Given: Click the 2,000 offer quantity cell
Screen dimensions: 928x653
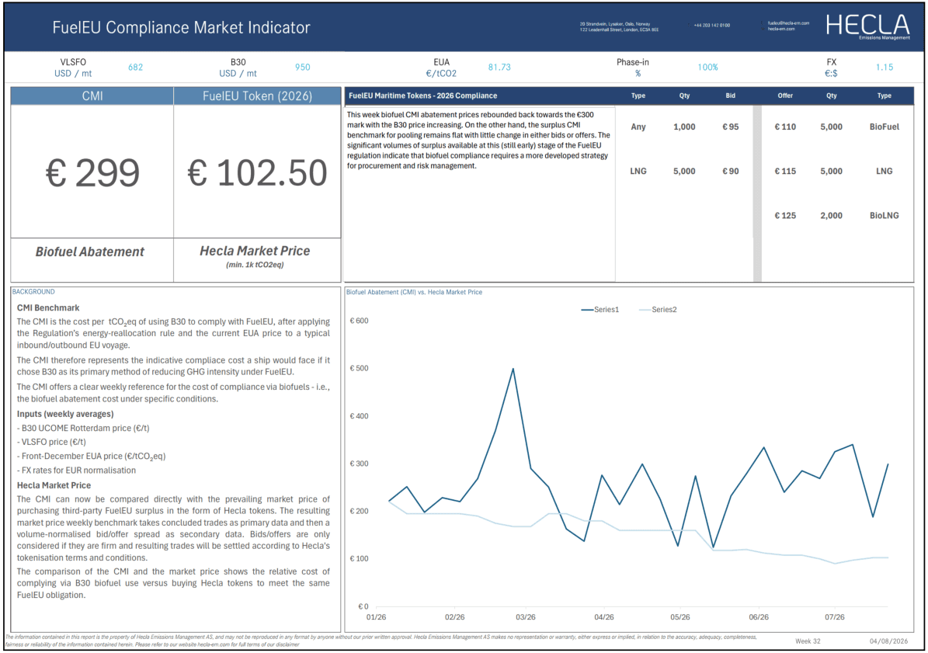Looking at the screenshot, I should click(832, 215).
